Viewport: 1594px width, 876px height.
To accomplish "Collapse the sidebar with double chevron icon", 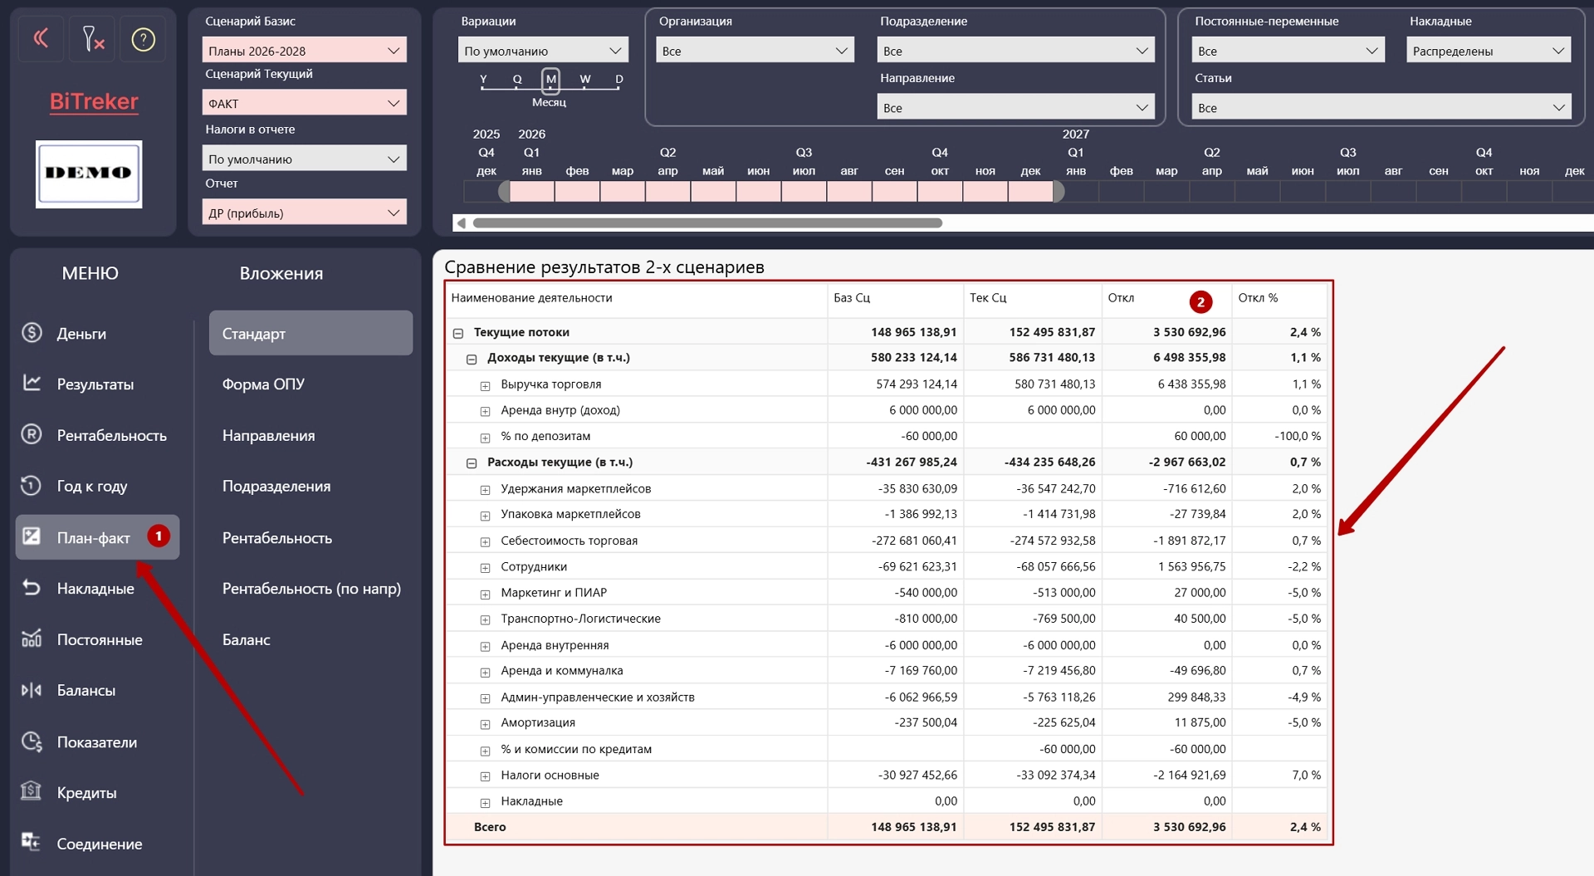I will (x=41, y=38).
